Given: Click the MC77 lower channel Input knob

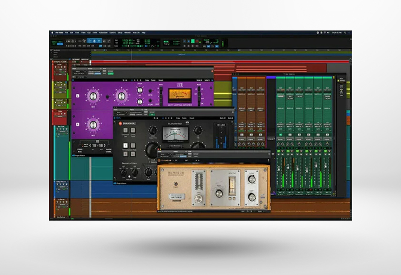Looking at the screenshot, I should (93, 125).
